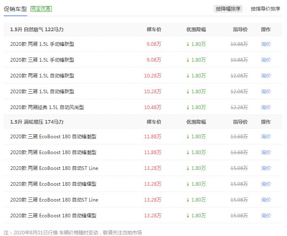Click 指导价 header in 174马力 group
Image resolution: width=287 pixels, height=236 pixels.
240,122
